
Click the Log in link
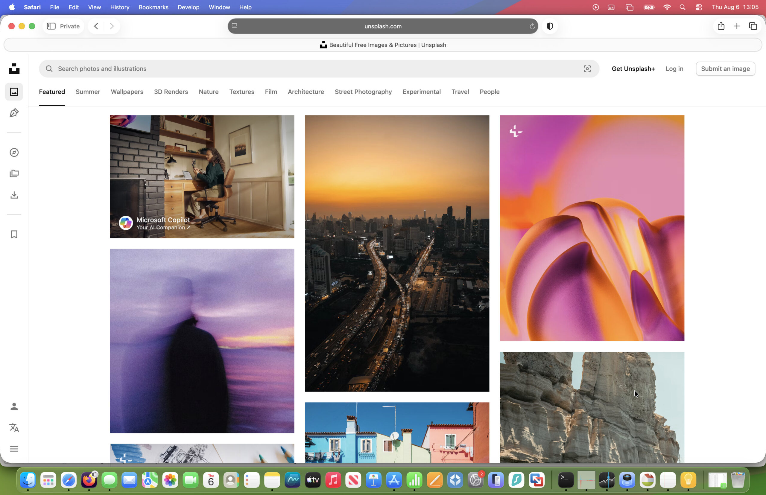(674, 68)
